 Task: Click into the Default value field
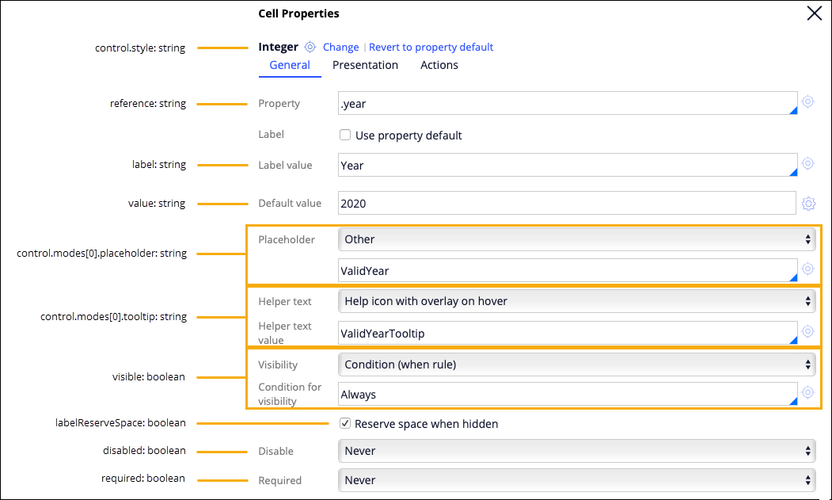pos(566,204)
